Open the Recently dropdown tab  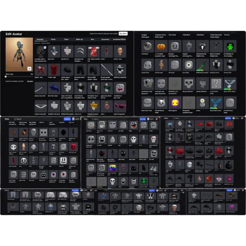pyautogui.click(x=41, y=39)
